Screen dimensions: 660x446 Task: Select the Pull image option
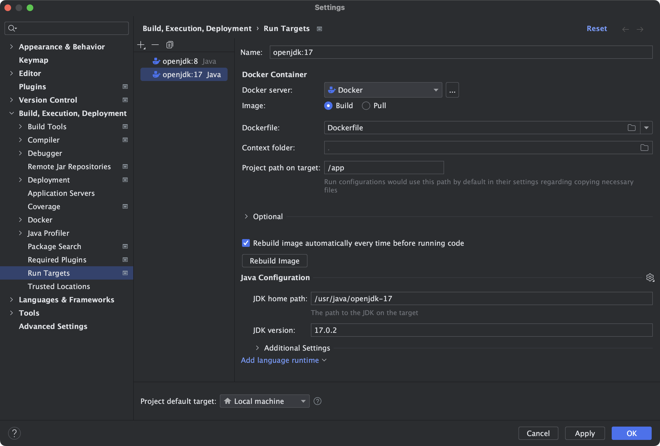point(366,106)
